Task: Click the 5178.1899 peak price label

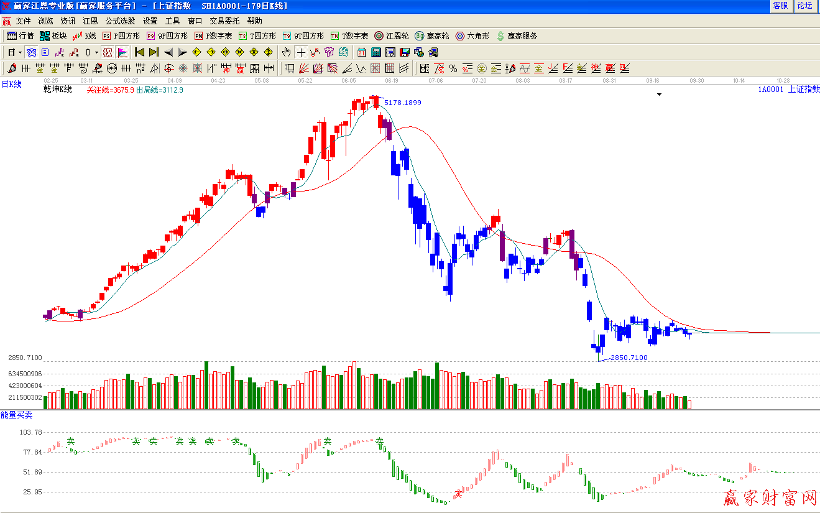Action: (x=402, y=103)
